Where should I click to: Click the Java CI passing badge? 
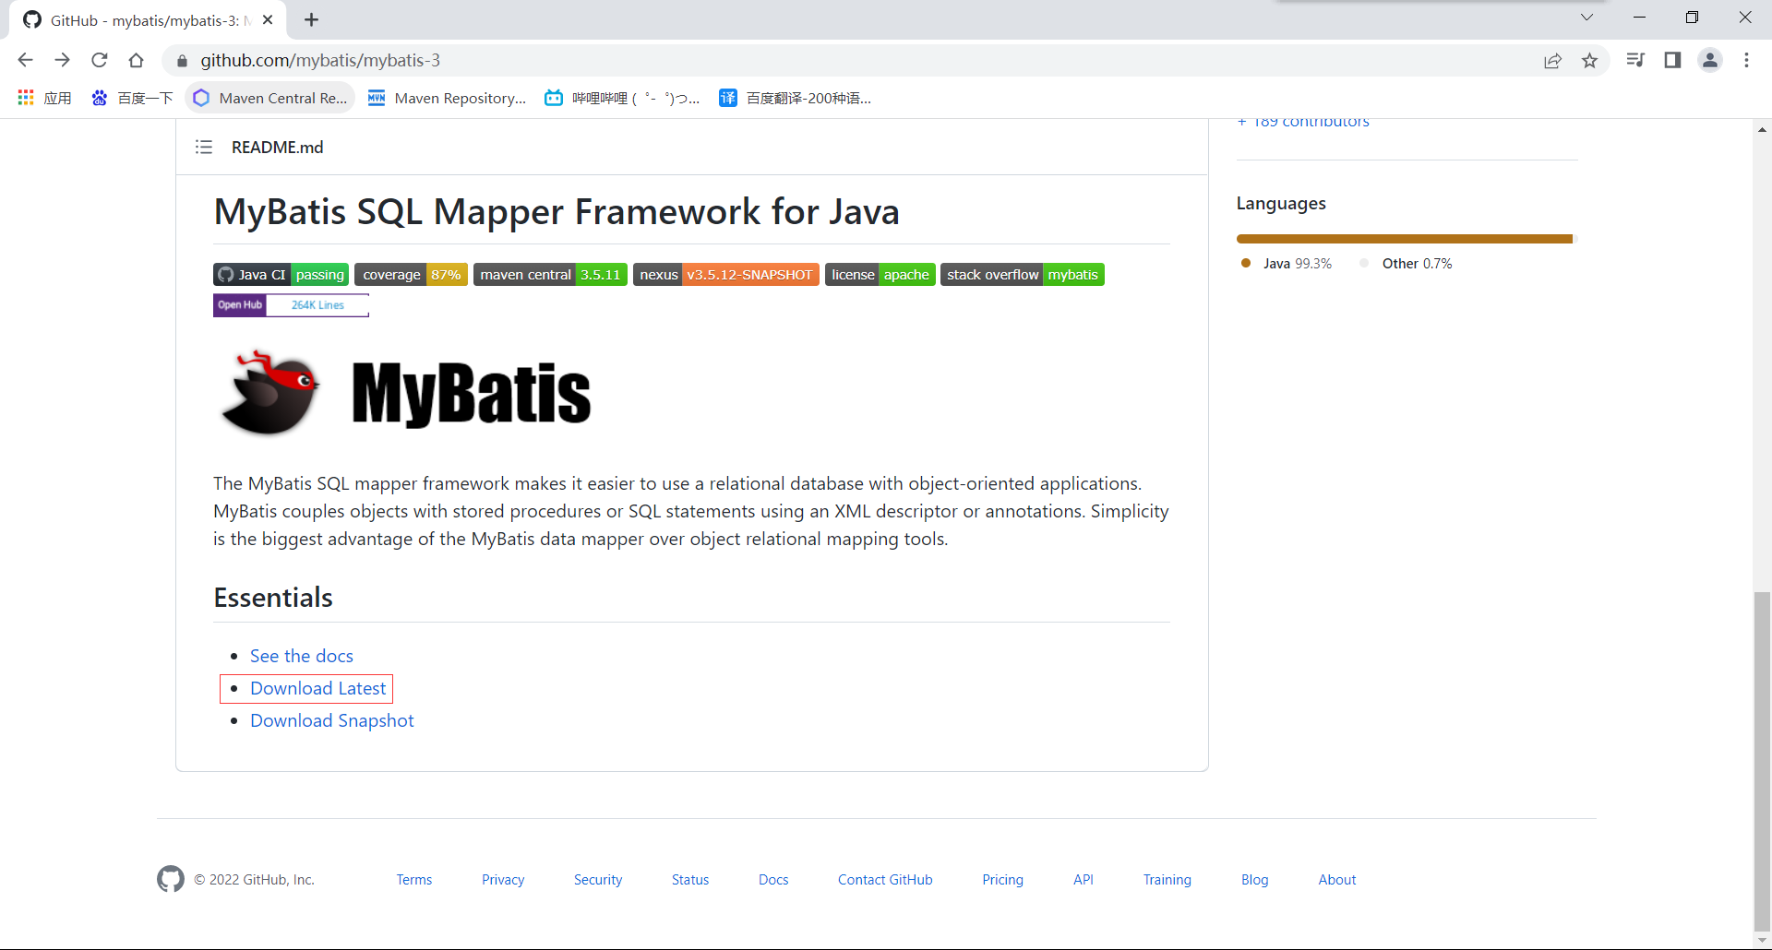281,275
